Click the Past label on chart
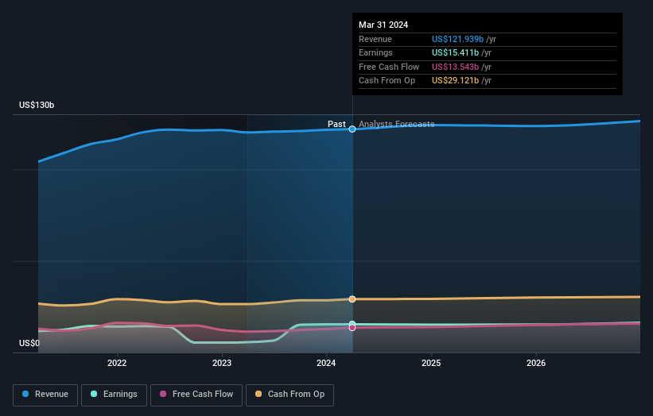Image resolution: width=653 pixels, height=416 pixels. tap(336, 125)
